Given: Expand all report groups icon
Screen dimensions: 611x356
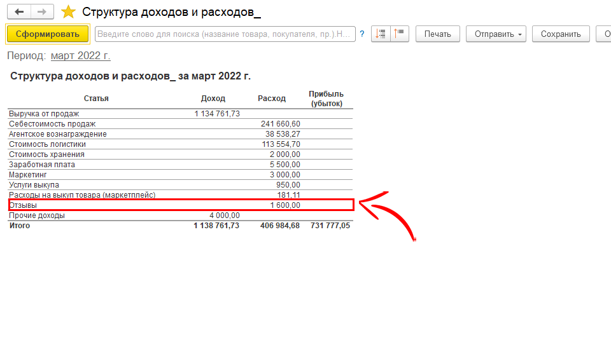Looking at the screenshot, I should (x=381, y=34).
